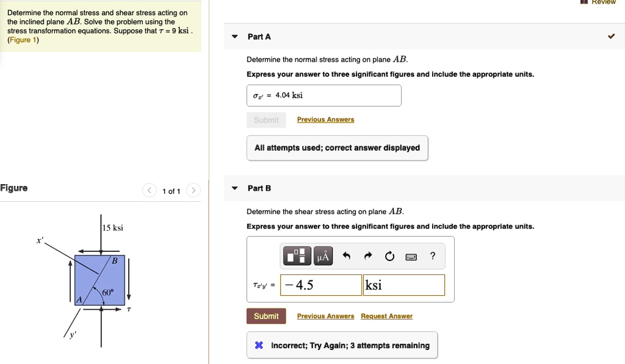This screenshot has height=364, width=625.
Task: Open the Figure 1 link
Action: click(23, 39)
